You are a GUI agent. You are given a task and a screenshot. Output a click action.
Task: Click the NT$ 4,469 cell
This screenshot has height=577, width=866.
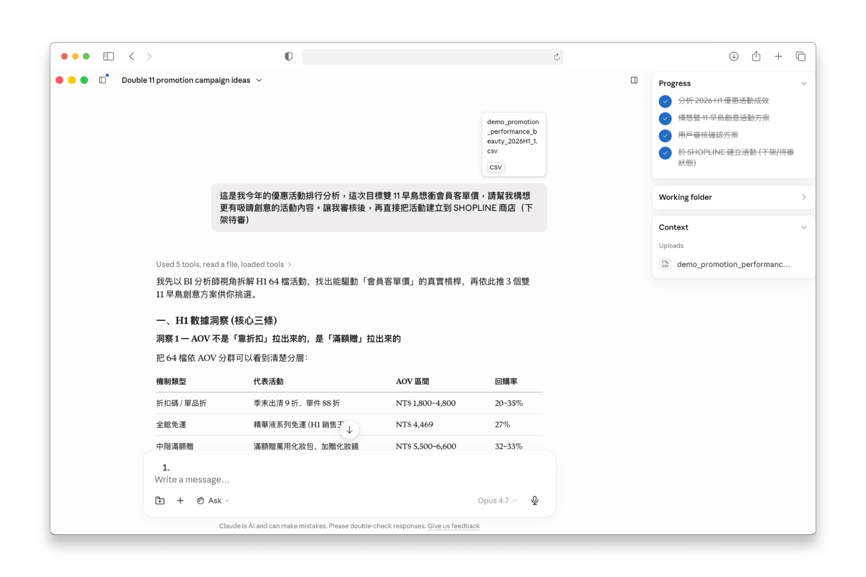pos(415,425)
